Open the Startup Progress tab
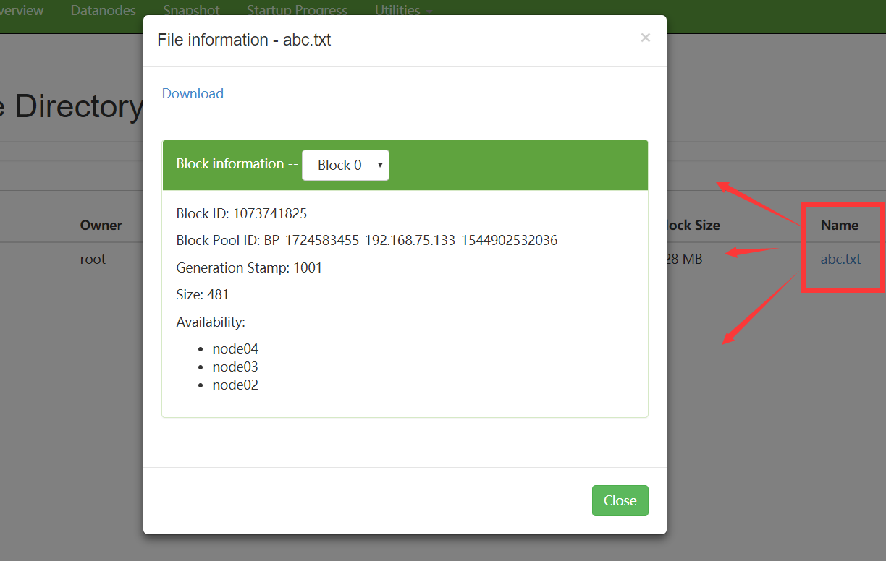This screenshot has height=561, width=886. tap(297, 10)
